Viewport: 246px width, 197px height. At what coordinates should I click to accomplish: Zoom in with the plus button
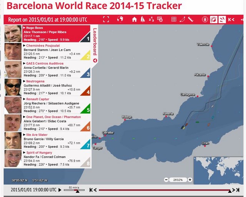coord(190,180)
